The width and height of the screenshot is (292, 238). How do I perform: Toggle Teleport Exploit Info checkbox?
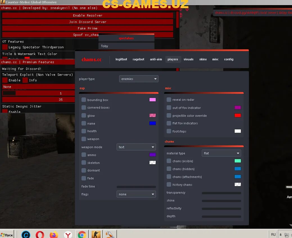pyautogui.click(x=25, y=80)
